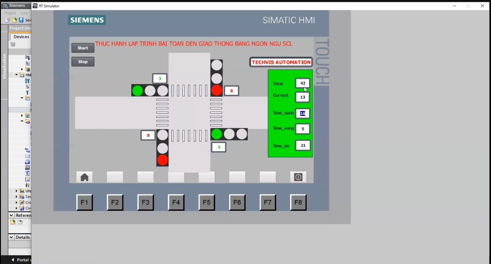Open the Edit menu
This screenshot has height=264, width=491.
click(24, 13)
